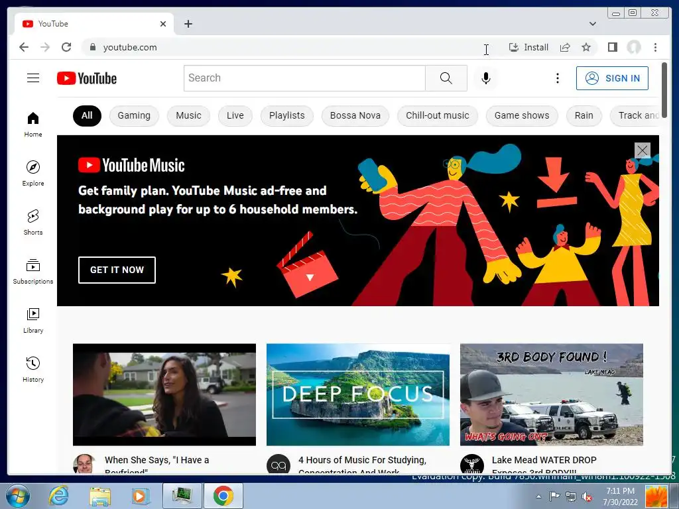
Task: Click the YouTube logo
Action: tap(87, 78)
